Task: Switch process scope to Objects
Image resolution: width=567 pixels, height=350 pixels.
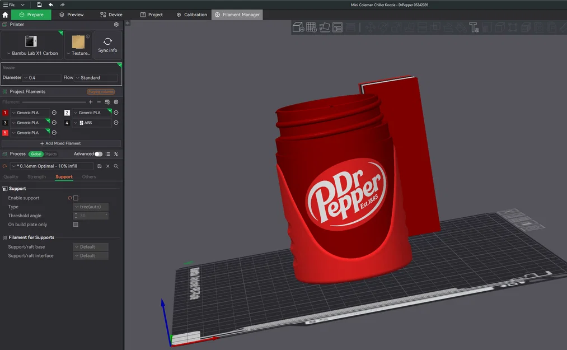Action: click(x=50, y=154)
